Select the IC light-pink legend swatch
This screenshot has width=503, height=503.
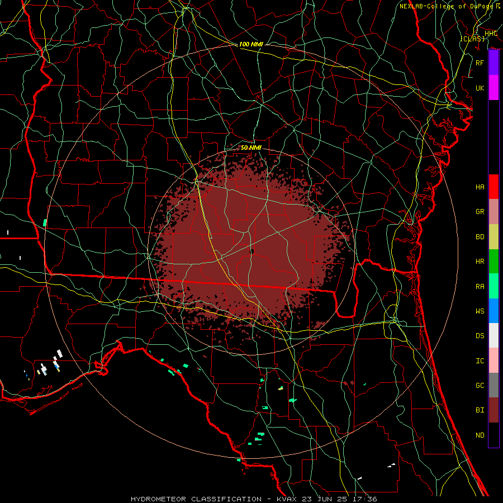coord(493,360)
